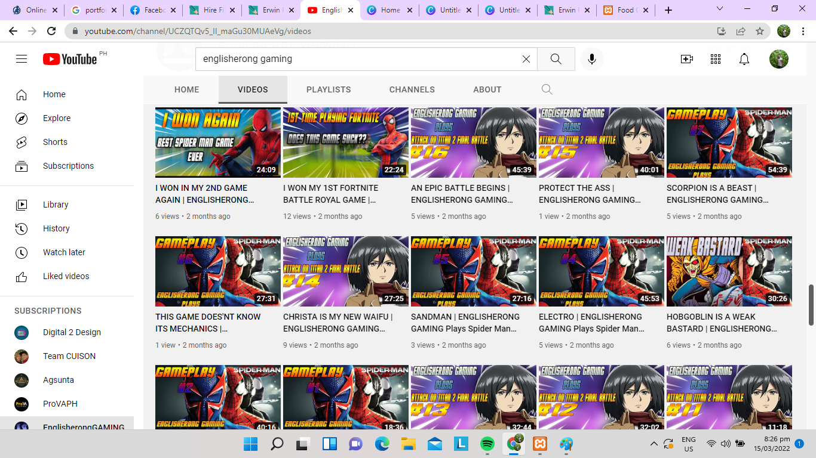Open the Create video camera icon
Viewport: 816px width, 458px height.
coord(687,59)
